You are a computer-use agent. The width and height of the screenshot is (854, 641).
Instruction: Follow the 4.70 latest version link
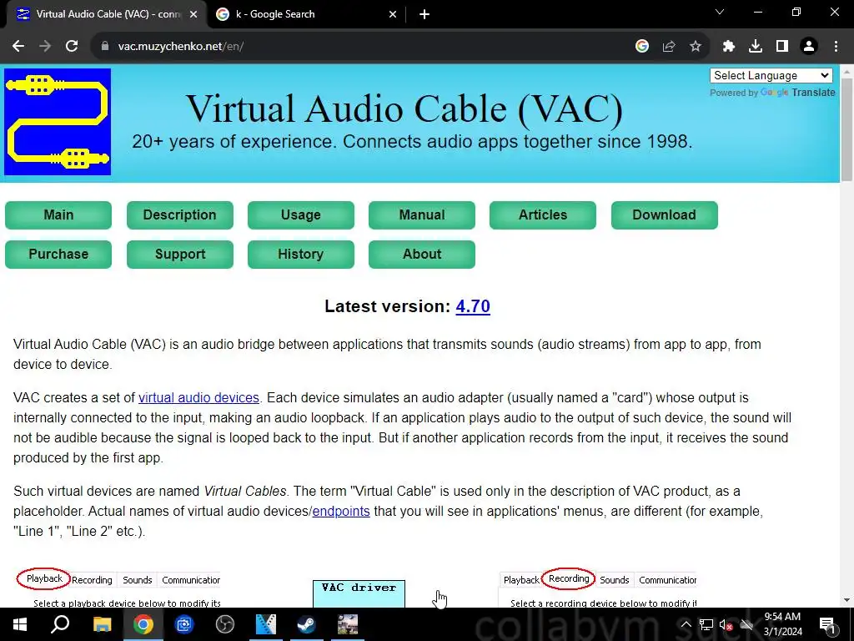click(473, 306)
